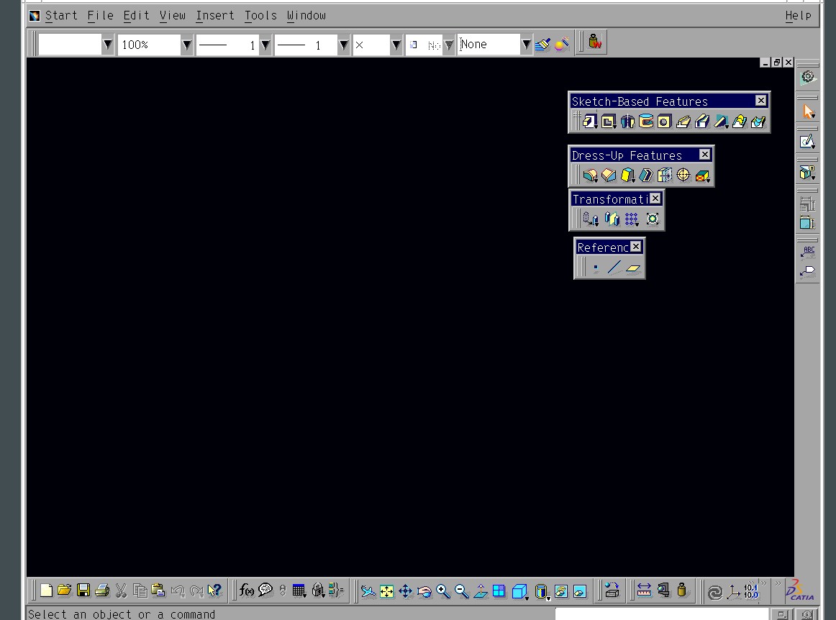This screenshot has height=620, width=836.
Task: Open the Sketcher tool
Action: pos(808,141)
